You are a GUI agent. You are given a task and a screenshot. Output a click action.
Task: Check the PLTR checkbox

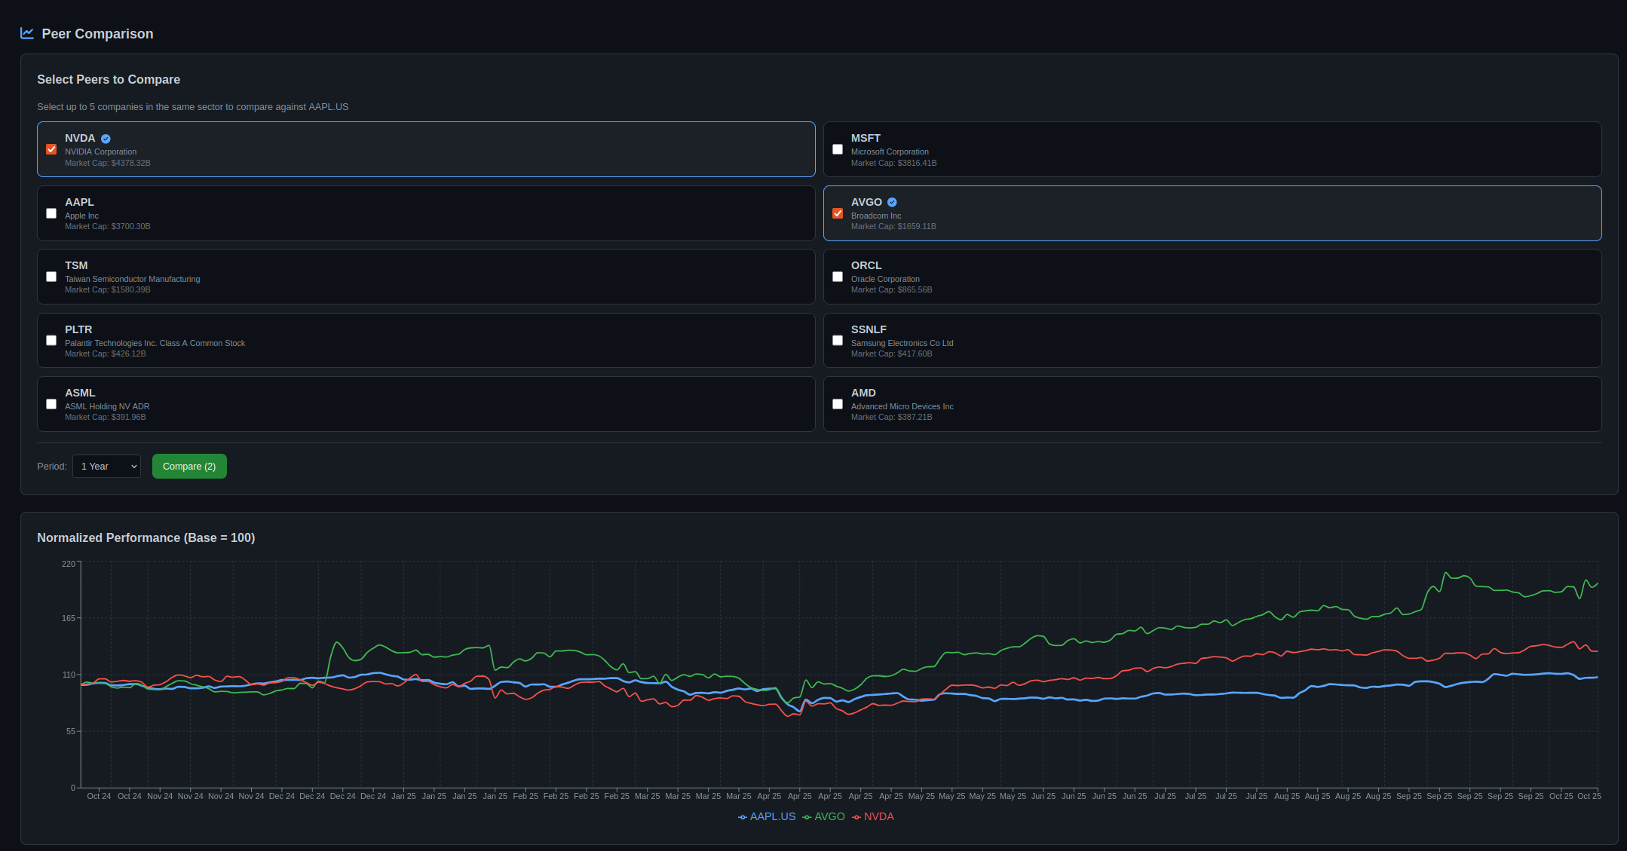51,341
